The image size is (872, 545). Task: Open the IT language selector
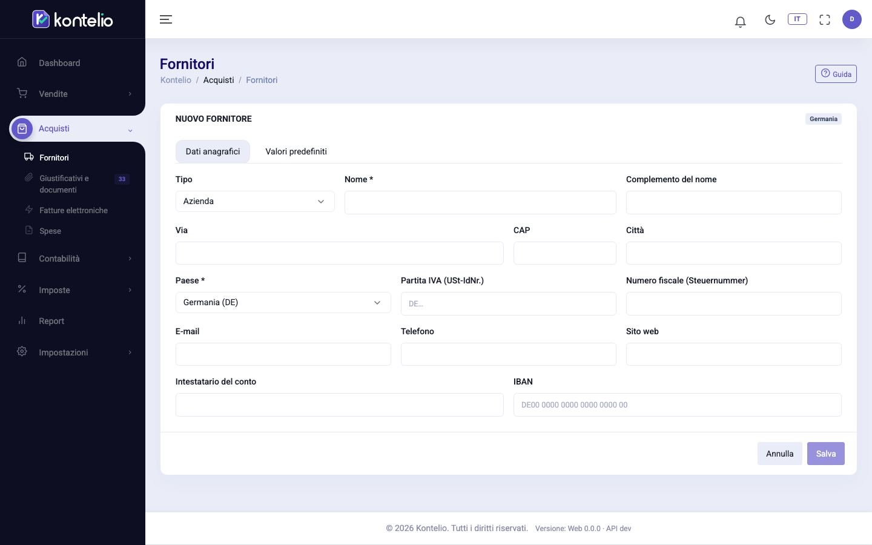tap(798, 19)
